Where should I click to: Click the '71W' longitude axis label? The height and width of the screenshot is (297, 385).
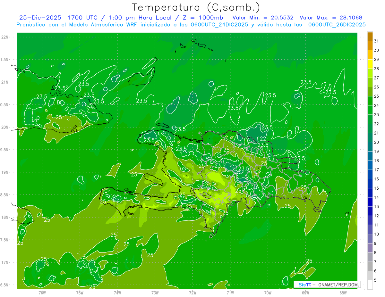[x=230, y=293]
